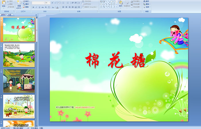The width and height of the screenshot is (201, 129).
Task: Click the Quick Styles icon
Action: (x=128, y=3)
